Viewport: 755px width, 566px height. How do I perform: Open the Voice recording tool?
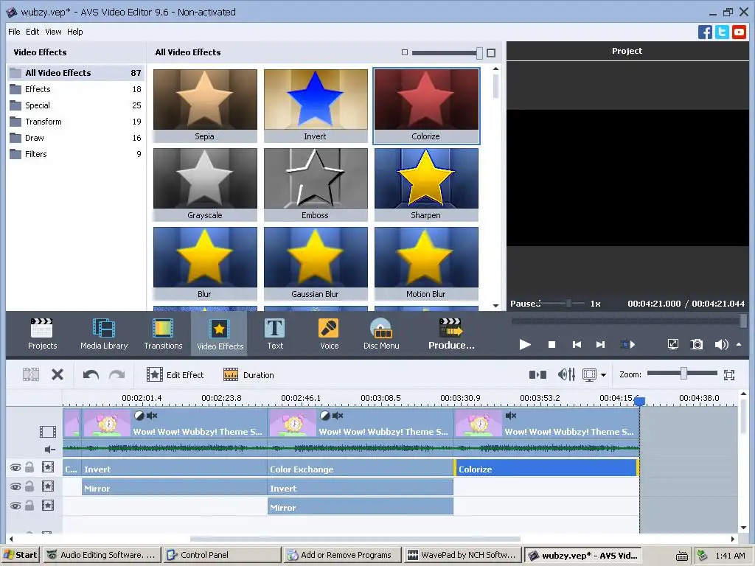click(330, 334)
